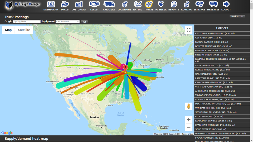
Task: Open the Terms of Use link
Action: point(187,134)
